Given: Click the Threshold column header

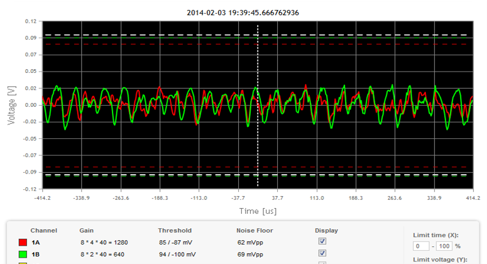Looking at the screenshot, I should click(x=175, y=230).
